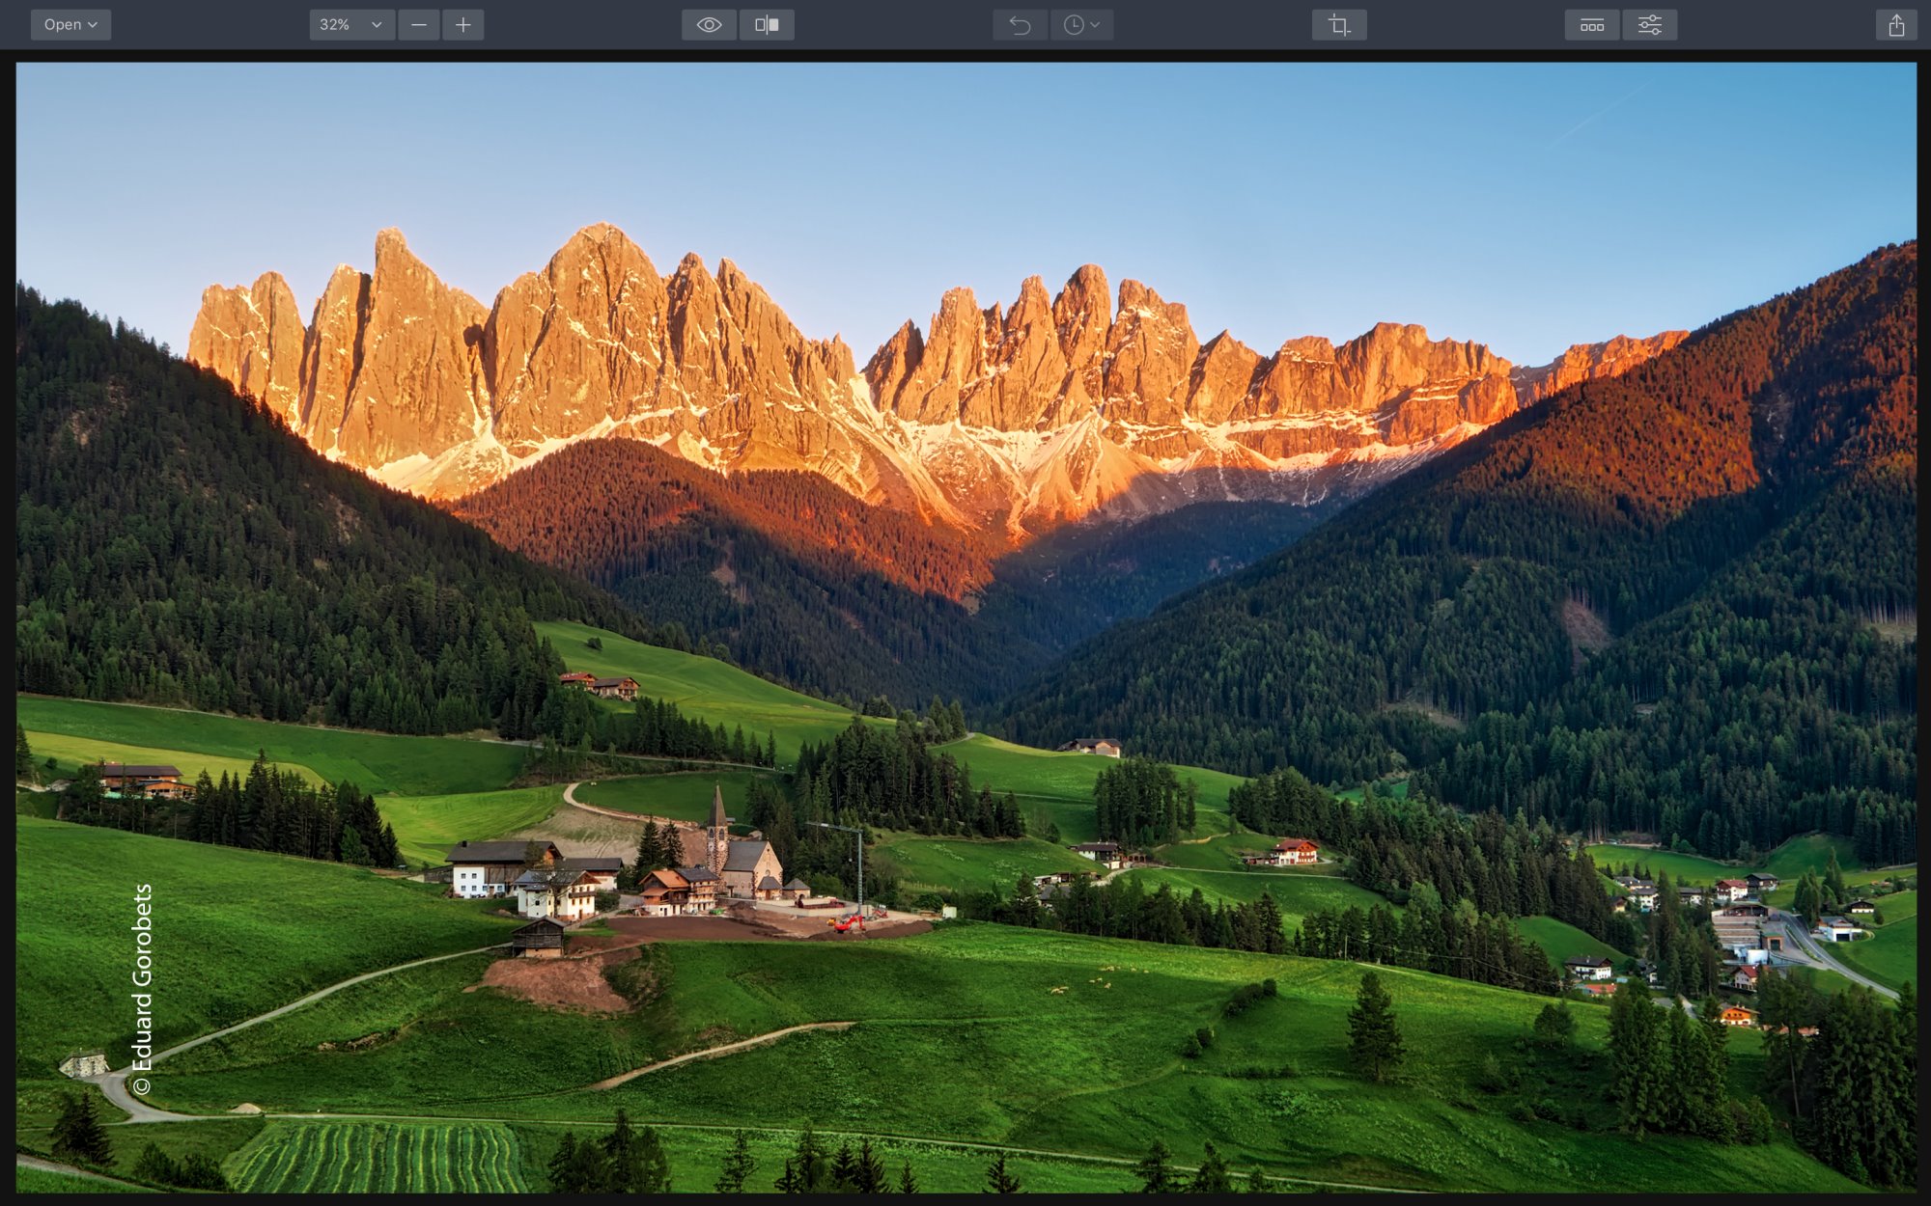
Task: Toggle the presets filmstrip panel
Action: (x=1592, y=25)
